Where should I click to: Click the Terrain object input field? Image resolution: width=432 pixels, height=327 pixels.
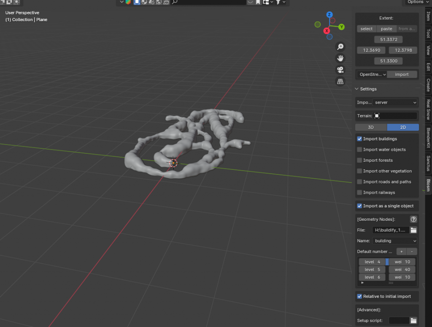395,116
